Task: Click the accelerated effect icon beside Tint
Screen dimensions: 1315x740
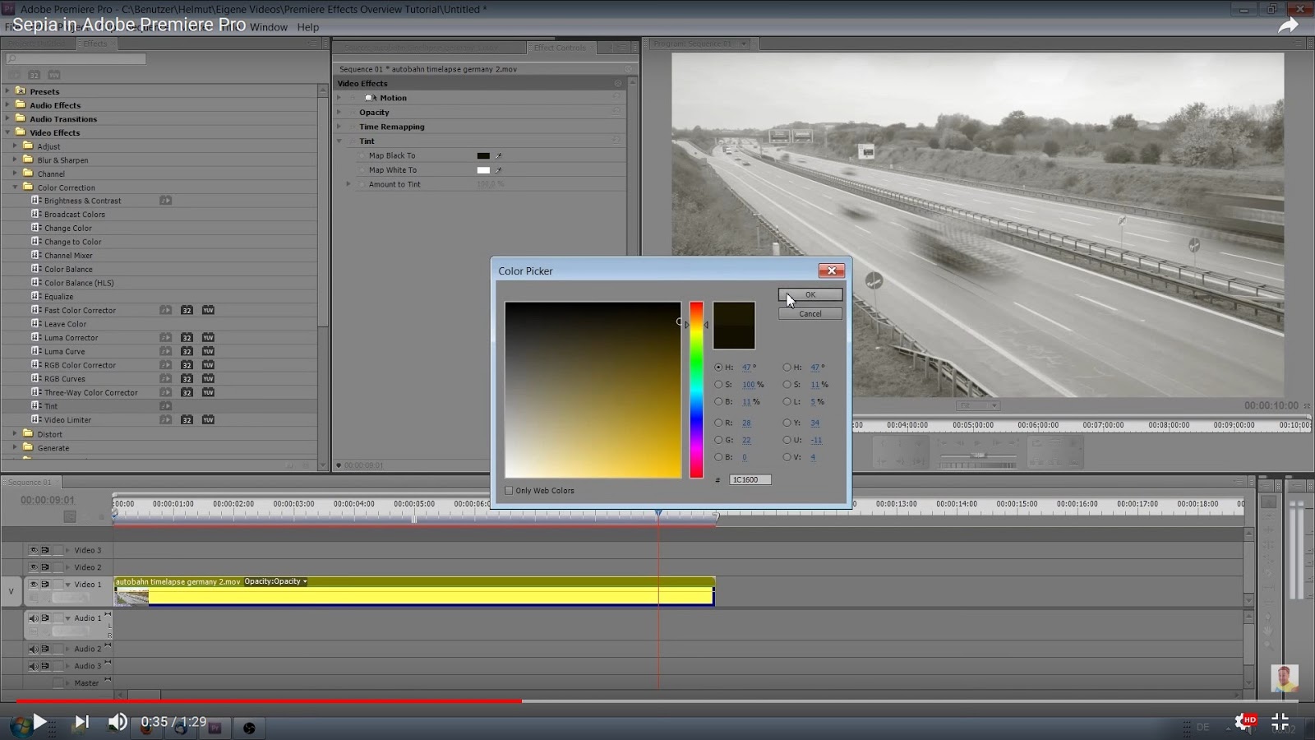Action: [165, 406]
